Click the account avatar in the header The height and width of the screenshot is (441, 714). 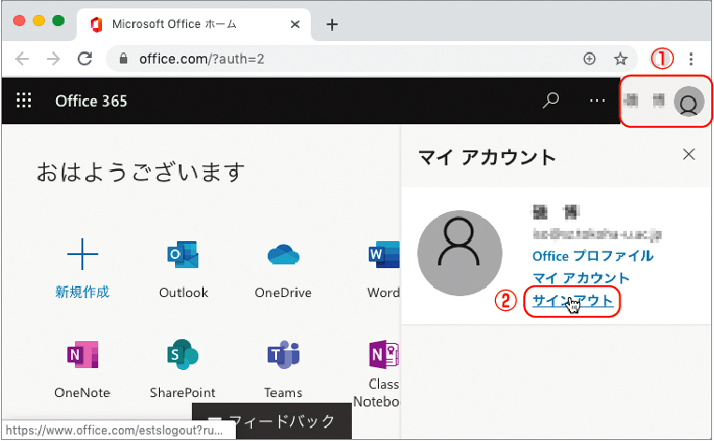click(x=688, y=102)
